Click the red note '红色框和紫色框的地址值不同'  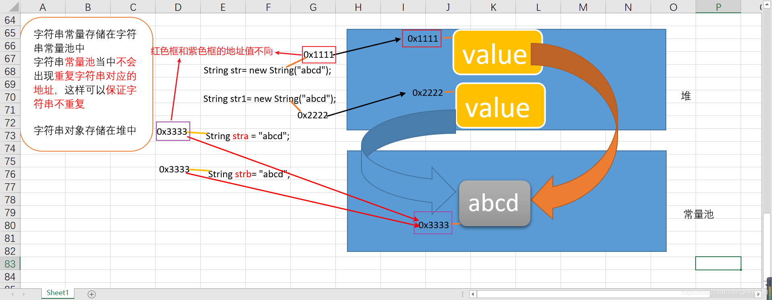coord(212,51)
